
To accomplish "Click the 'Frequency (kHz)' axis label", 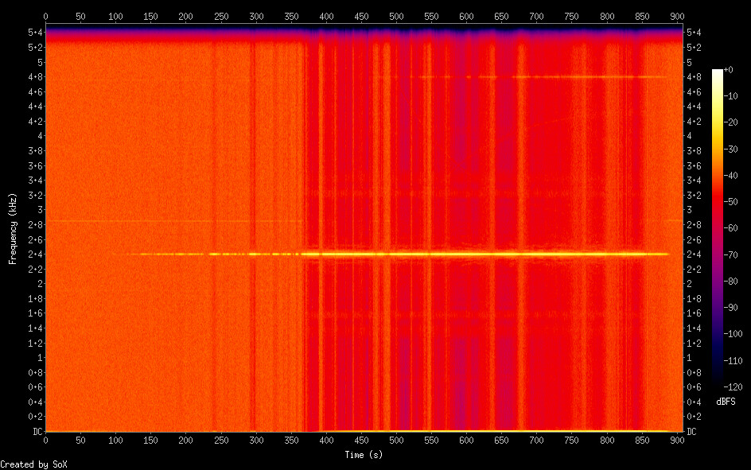I will pos(12,228).
